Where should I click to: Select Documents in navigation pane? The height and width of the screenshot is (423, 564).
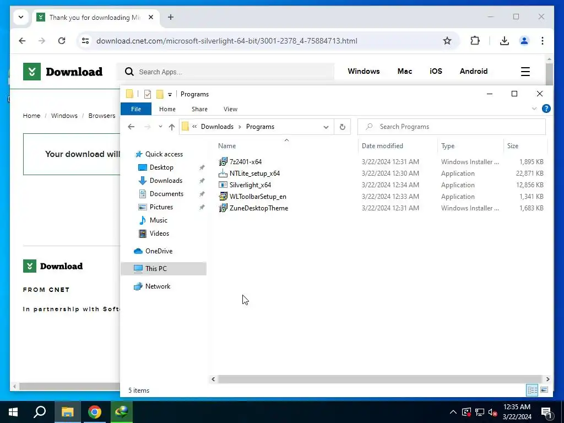[x=166, y=194]
